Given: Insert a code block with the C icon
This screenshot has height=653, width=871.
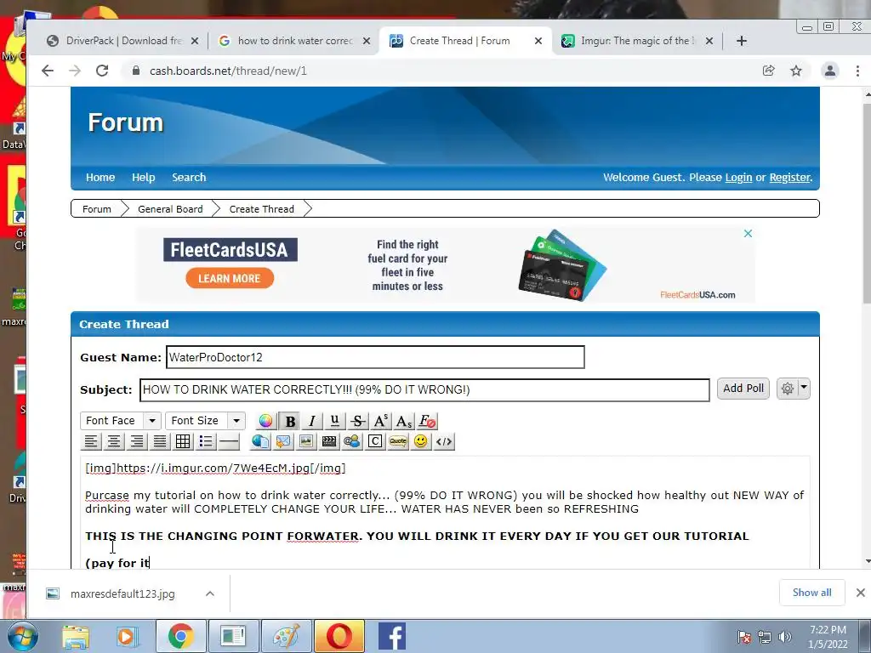Looking at the screenshot, I should coord(375,441).
